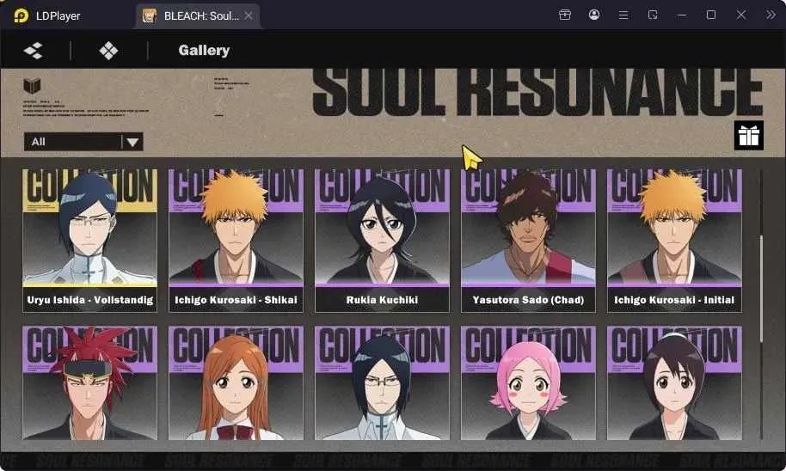Close the BLEACH: Soul... tab

249,16
